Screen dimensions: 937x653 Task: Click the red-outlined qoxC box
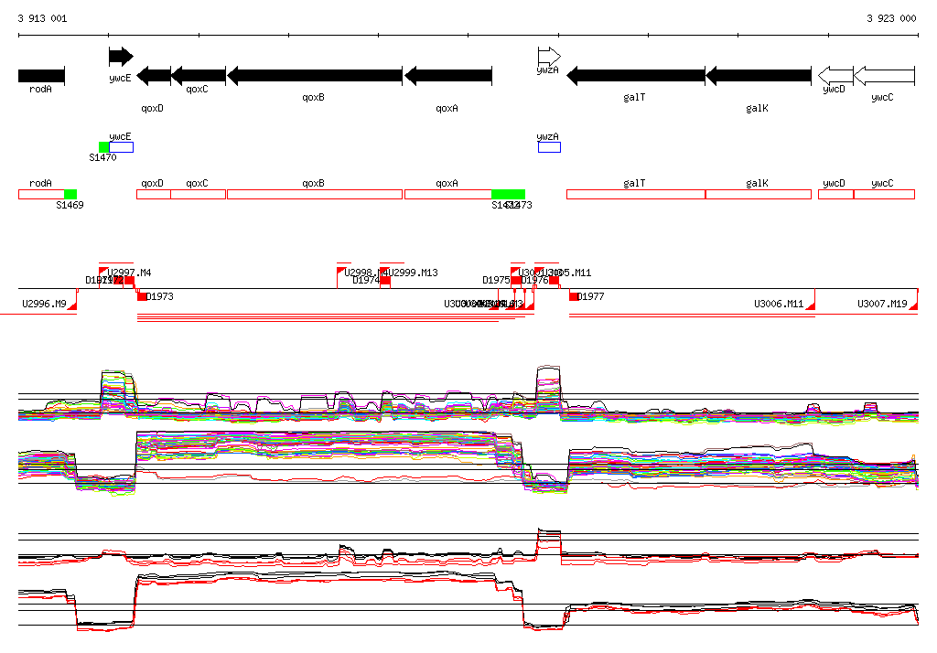click(199, 194)
